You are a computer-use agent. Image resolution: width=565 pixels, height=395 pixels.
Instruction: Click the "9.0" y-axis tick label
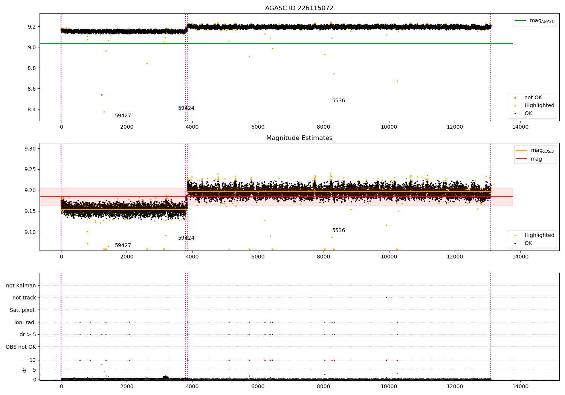32,48
